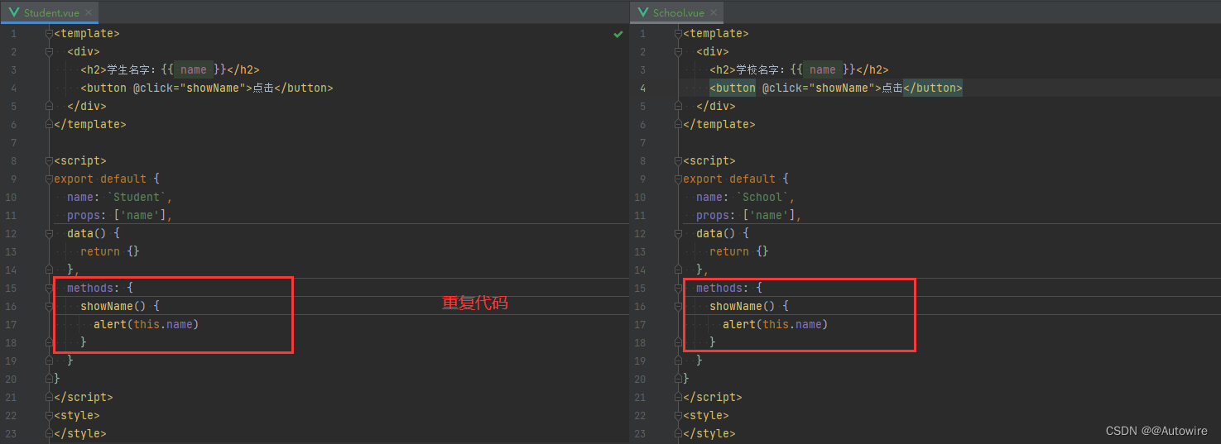1221x444 pixels.
Task: Switch to the School.vue editor tab
Action: [677, 12]
